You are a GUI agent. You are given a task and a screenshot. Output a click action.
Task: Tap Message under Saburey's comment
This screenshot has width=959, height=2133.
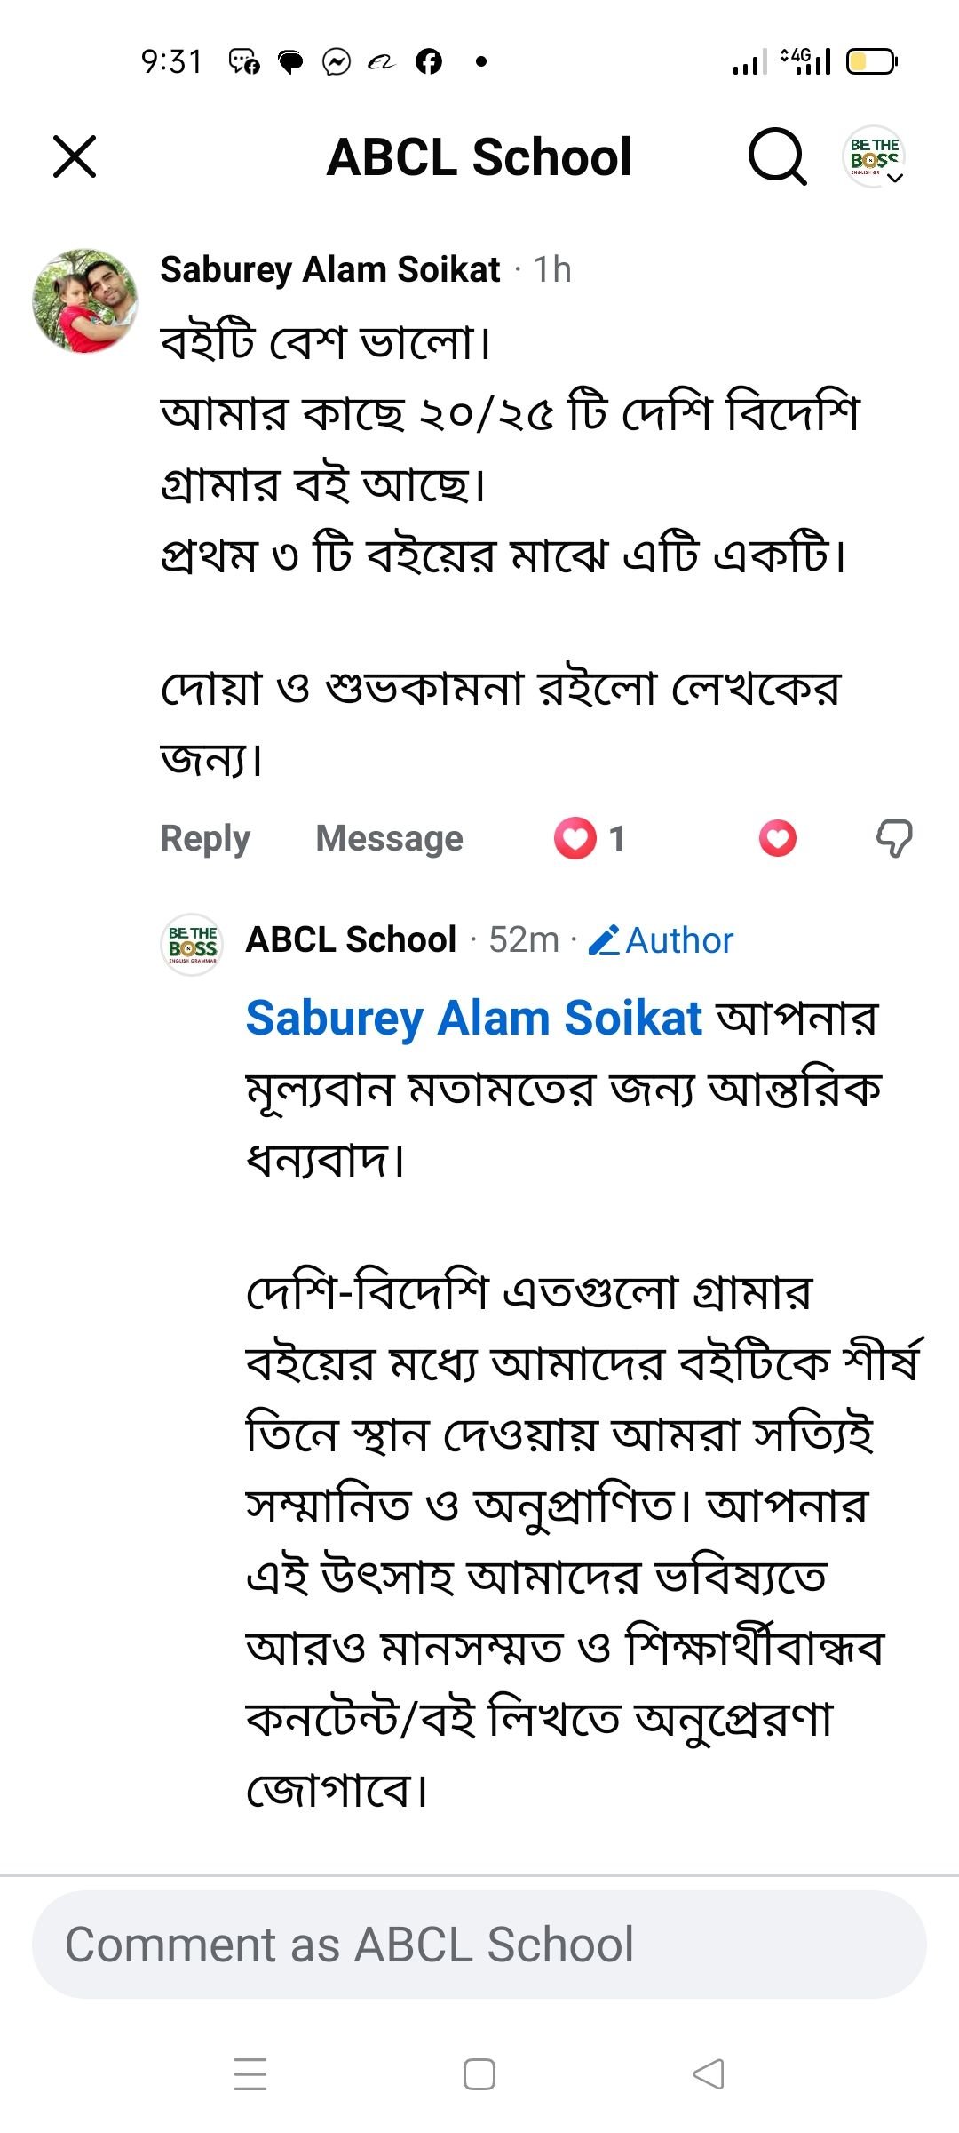click(389, 838)
